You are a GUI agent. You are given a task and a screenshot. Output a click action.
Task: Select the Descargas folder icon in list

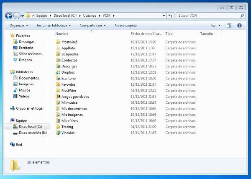pyautogui.click(x=58, y=66)
